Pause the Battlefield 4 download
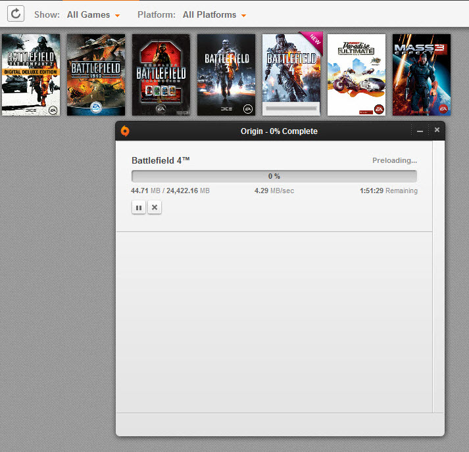469x452 pixels. point(139,208)
